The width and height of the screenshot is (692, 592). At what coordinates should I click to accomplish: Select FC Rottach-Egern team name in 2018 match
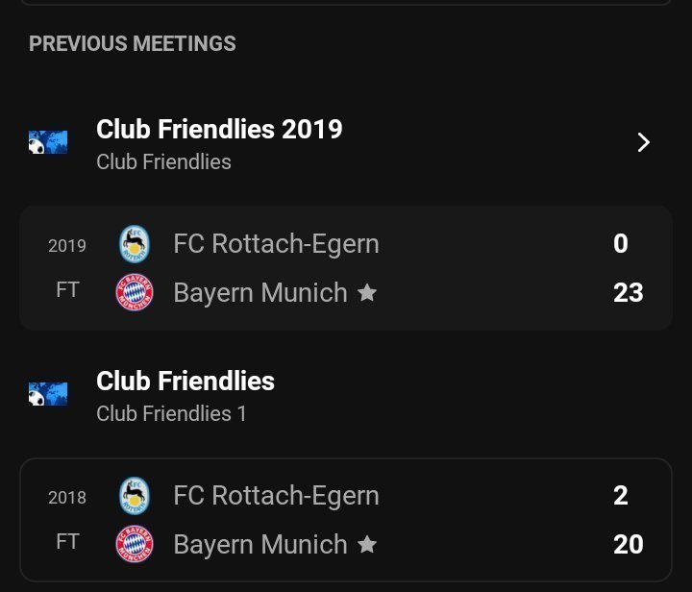click(276, 495)
